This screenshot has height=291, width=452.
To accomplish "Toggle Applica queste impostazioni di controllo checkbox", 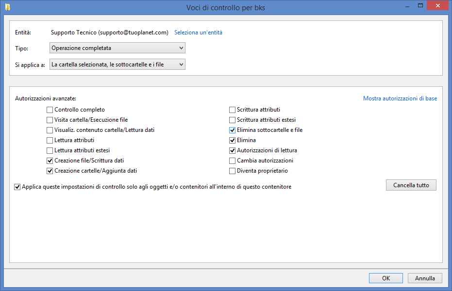I will tap(17, 187).
